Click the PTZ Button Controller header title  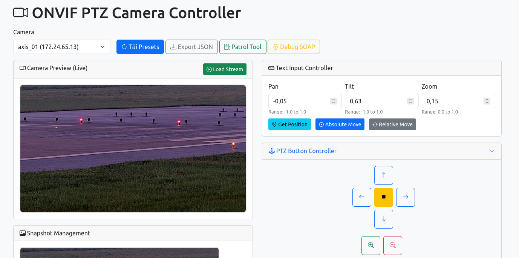click(306, 151)
